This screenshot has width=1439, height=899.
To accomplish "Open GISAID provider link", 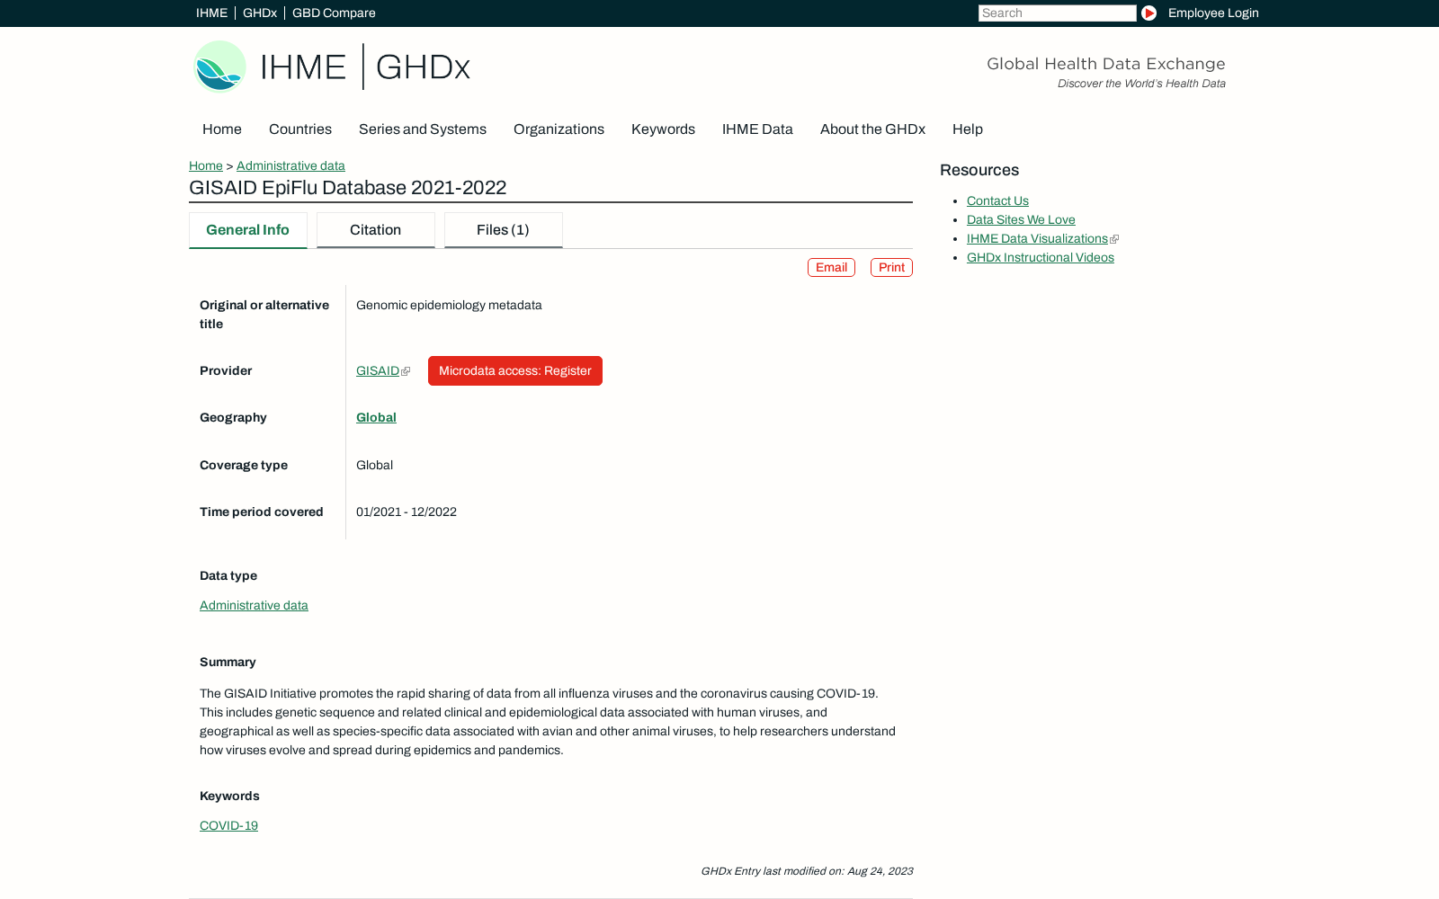I will tap(378, 371).
